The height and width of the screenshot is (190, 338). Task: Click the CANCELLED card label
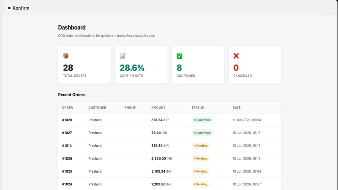click(x=243, y=76)
